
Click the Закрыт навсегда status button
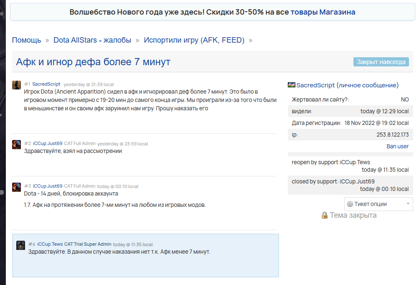(381, 62)
